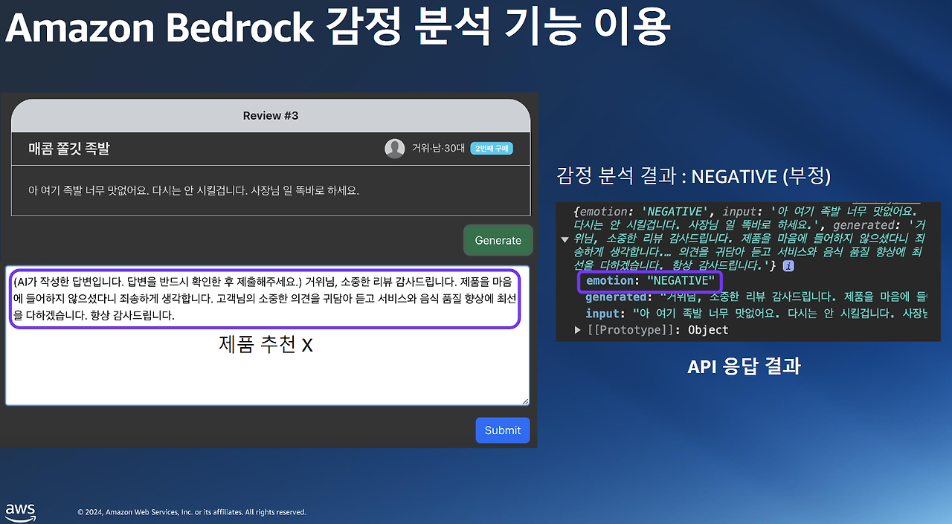Click the triangle next to the emotion object output
Image resolution: width=952 pixels, height=524 pixels.
click(564, 239)
